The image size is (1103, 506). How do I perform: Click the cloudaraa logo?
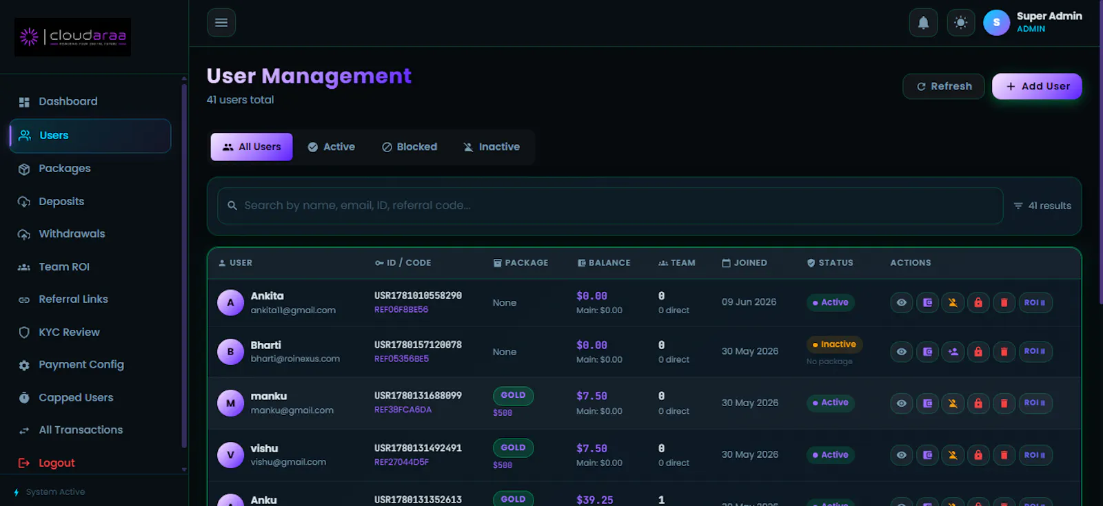(72, 36)
